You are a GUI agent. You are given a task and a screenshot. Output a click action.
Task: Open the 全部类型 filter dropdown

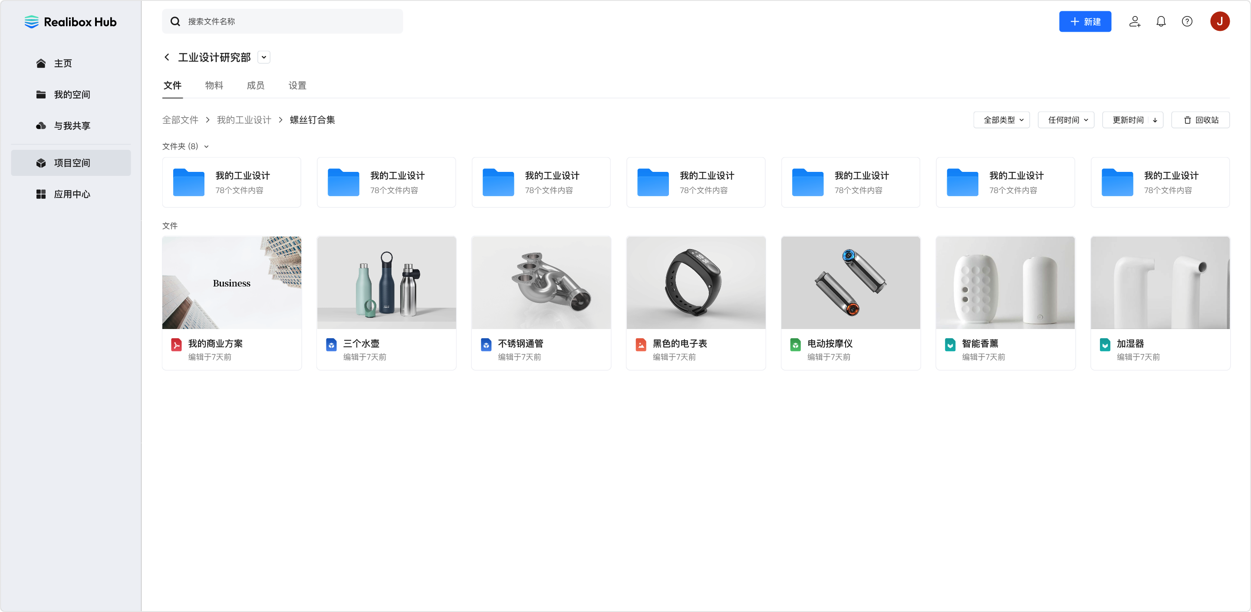coord(1001,120)
